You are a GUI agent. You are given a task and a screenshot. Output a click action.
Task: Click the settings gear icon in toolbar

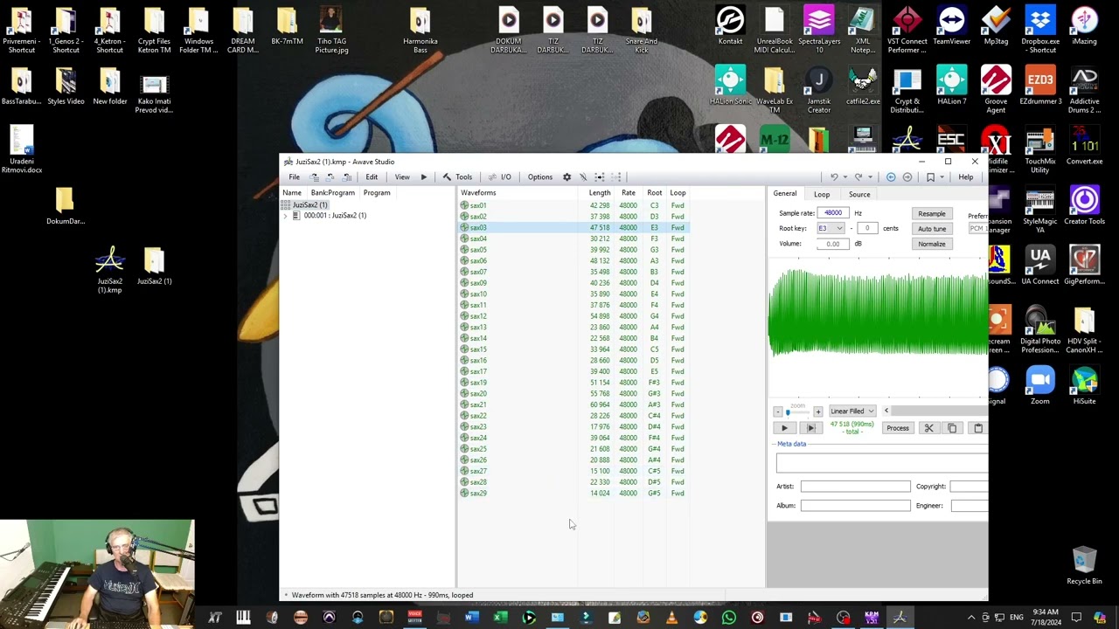566,177
